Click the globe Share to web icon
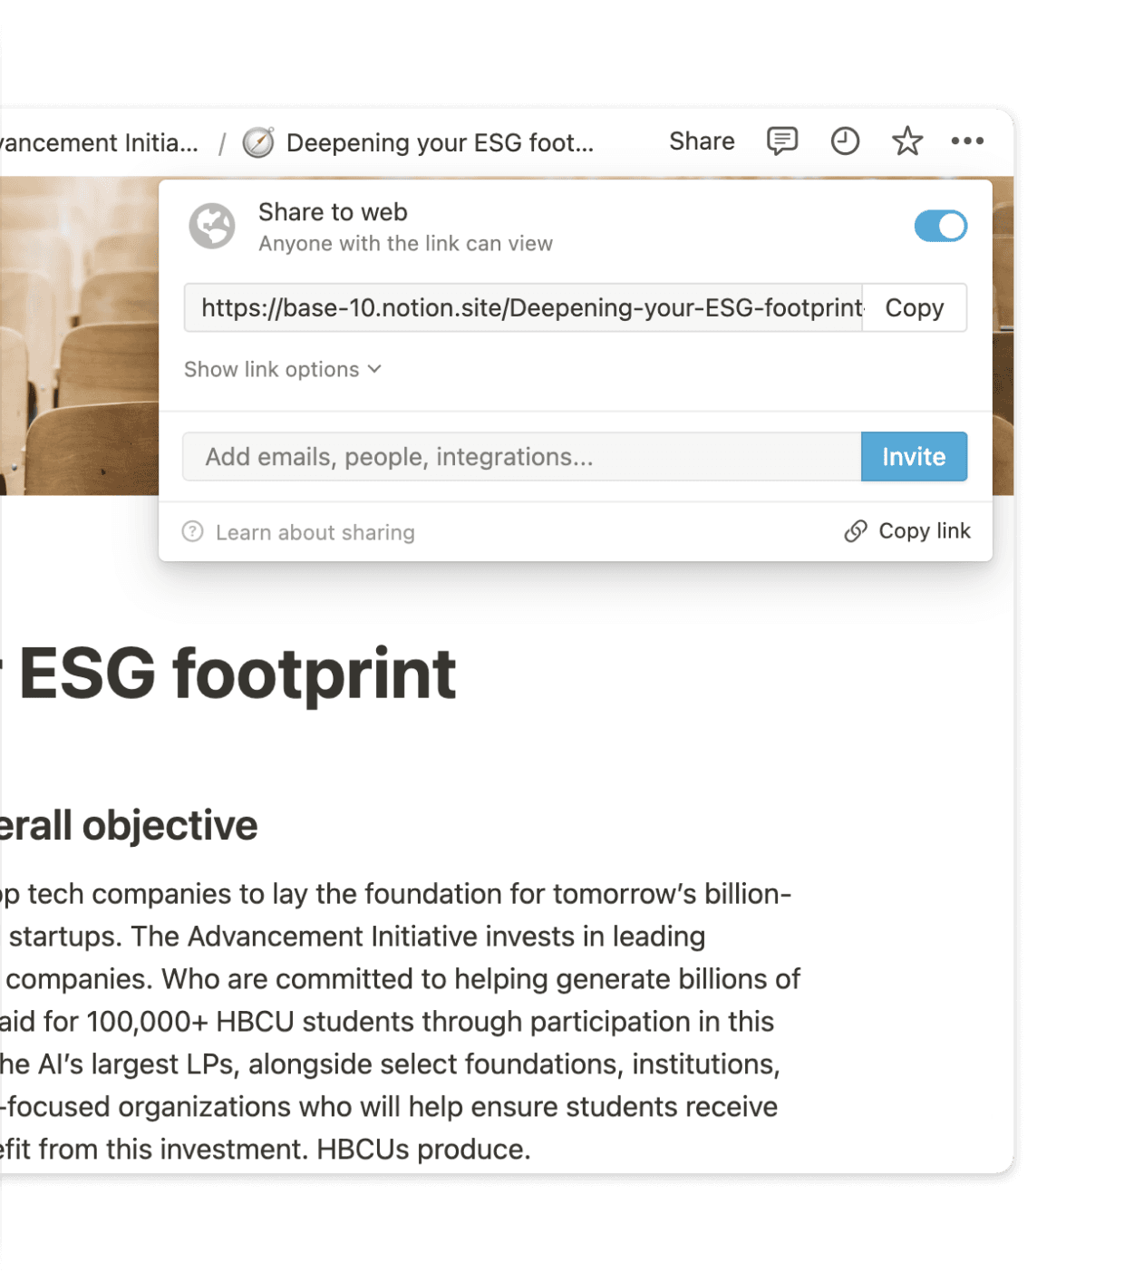 (x=212, y=227)
